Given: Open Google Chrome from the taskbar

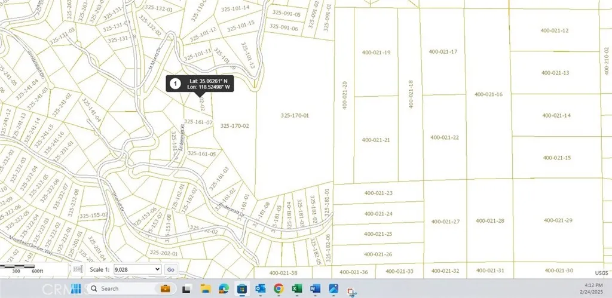Looking at the screenshot, I should [x=278, y=288].
